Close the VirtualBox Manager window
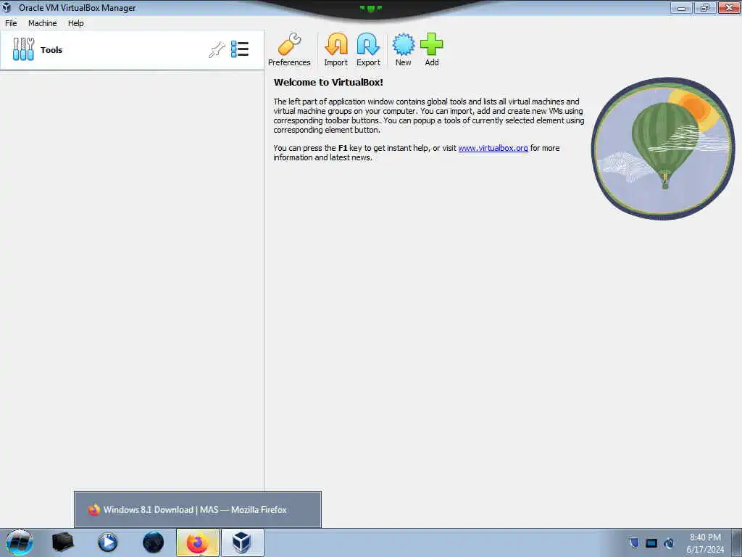Image resolution: width=742 pixels, height=557 pixels. coord(729,7)
